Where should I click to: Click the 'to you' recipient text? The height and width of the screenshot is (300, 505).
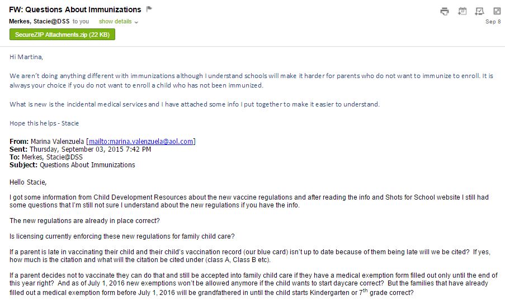tap(81, 22)
